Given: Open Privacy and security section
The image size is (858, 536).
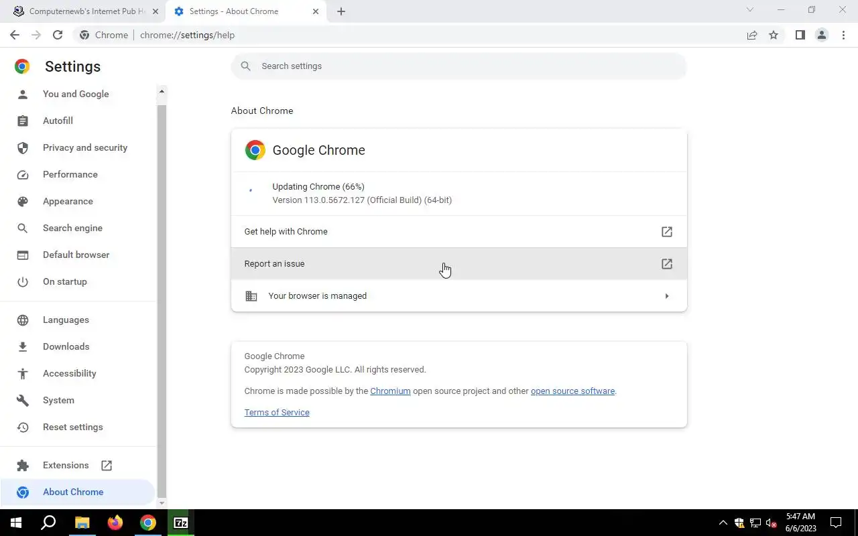Looking at the screenshot, I should [85, 147].
